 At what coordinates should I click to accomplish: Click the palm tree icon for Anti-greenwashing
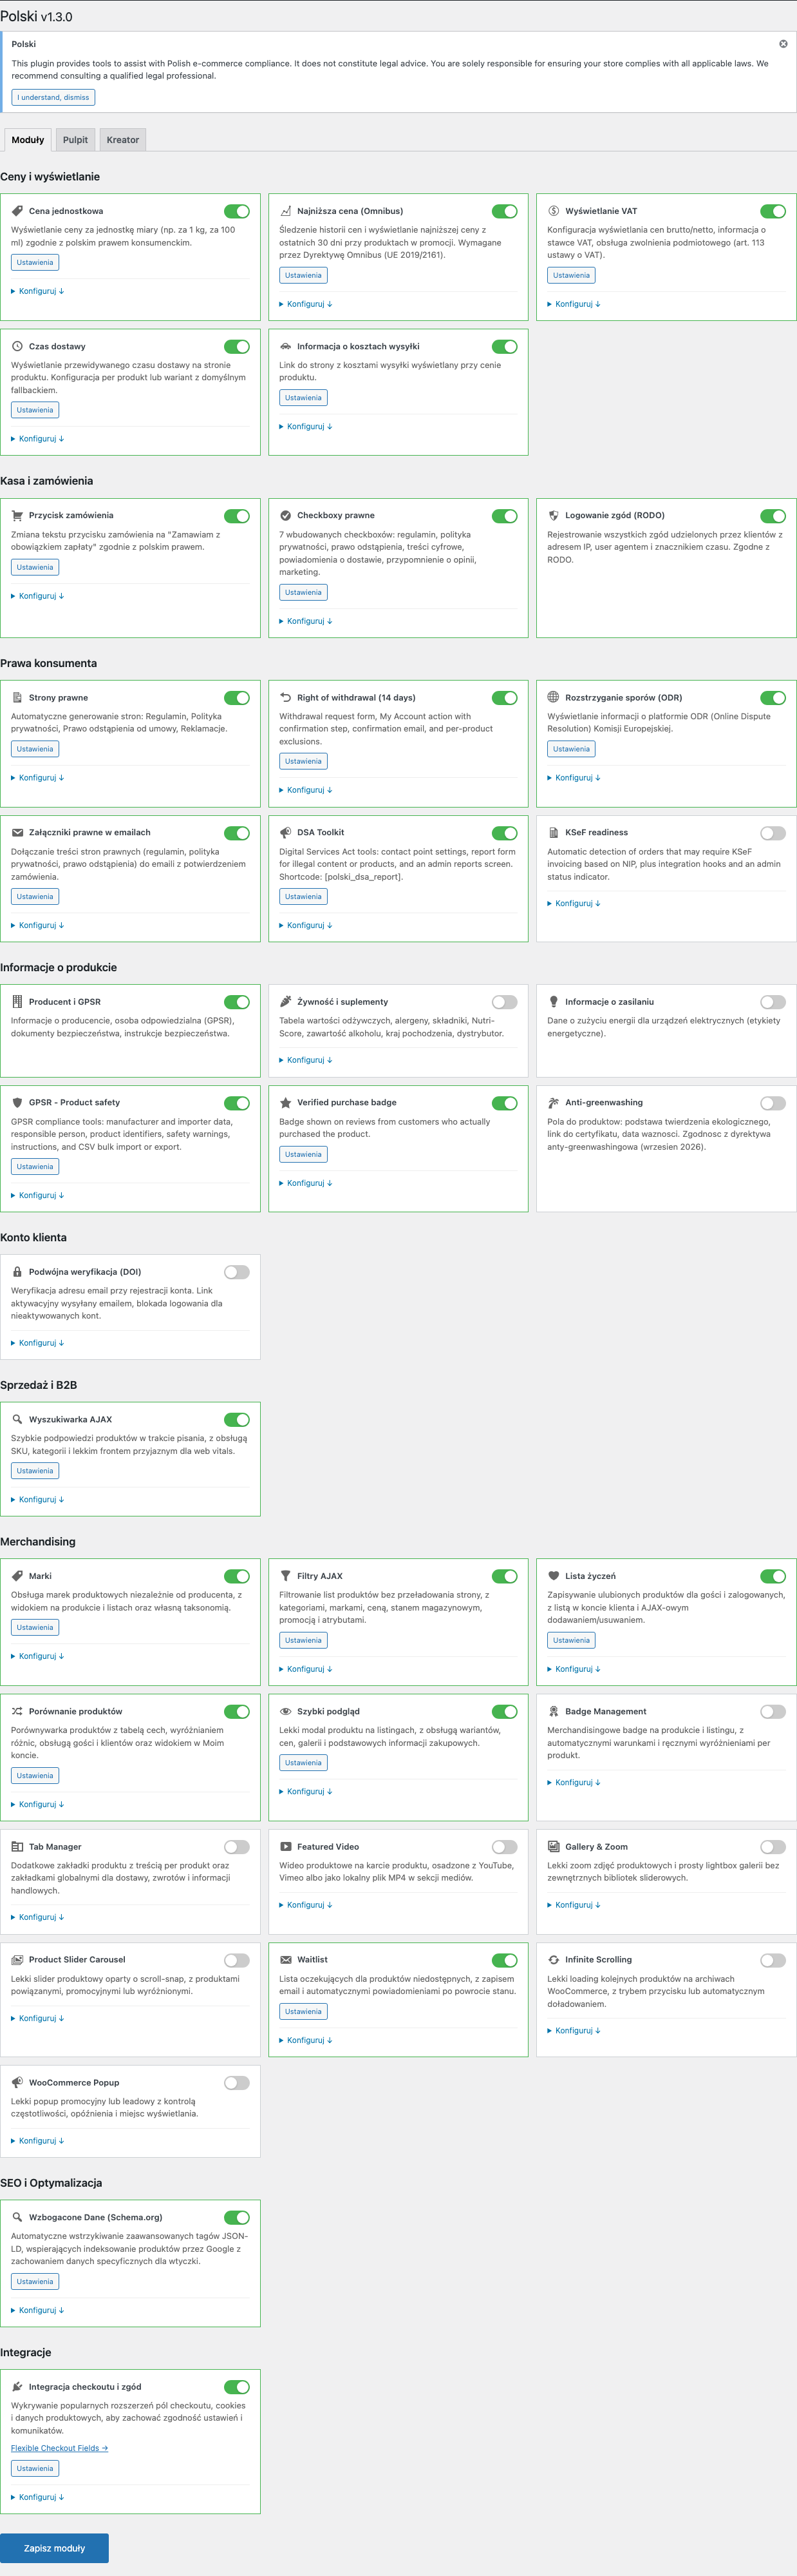point(553,1102)
